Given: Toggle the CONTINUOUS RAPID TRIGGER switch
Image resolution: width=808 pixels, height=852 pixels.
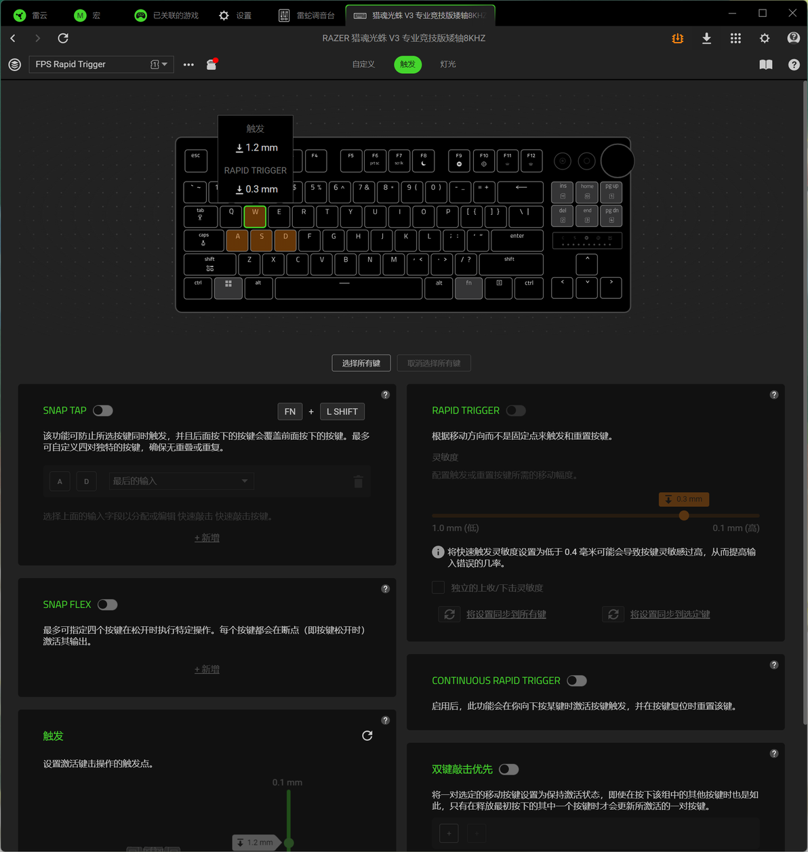Looking at the screenshot, I should point(577,681).
